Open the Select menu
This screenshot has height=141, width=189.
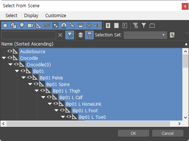(x=11, y=16)
